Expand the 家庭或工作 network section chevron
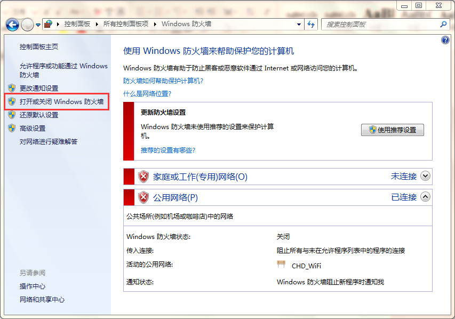The width and height of the screenshot is (455, 319). pyautogui.click(x=425, y=176)
